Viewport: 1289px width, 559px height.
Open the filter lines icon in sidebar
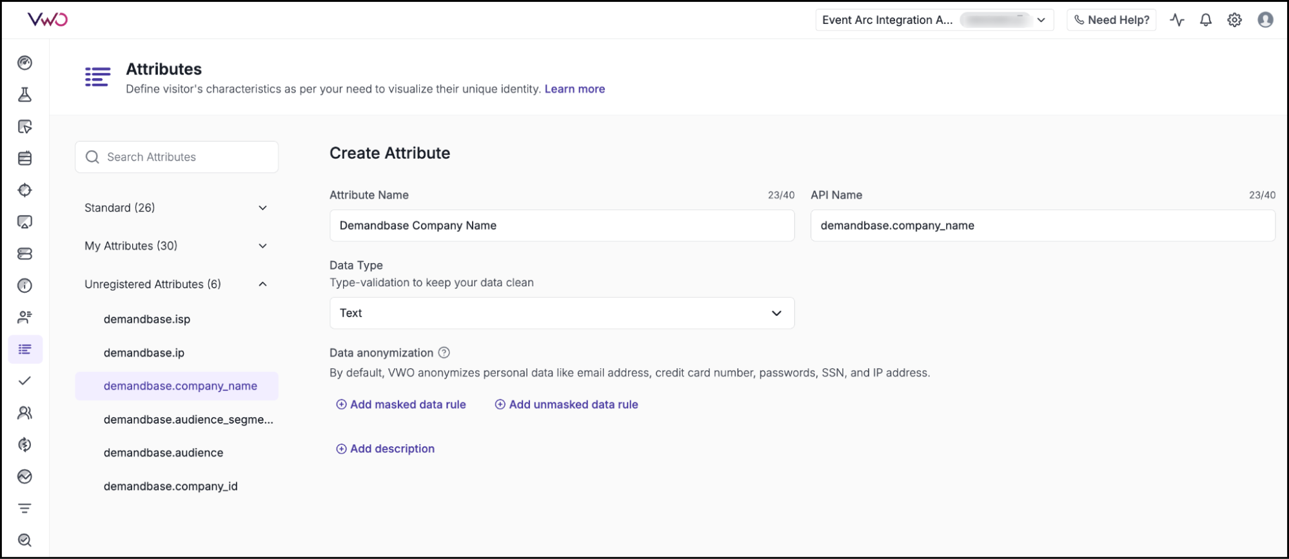(25, 508)
